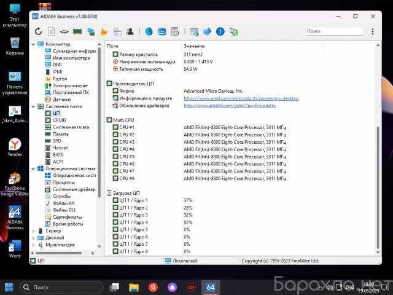This screenshot has width=393, height=295.
Task: Open the Корзина desktop icon
Action: 15,46
